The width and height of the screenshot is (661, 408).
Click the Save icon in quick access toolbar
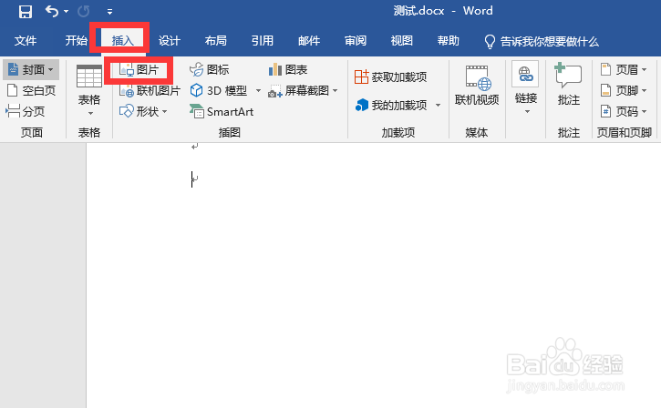click(x=26, y=11)
